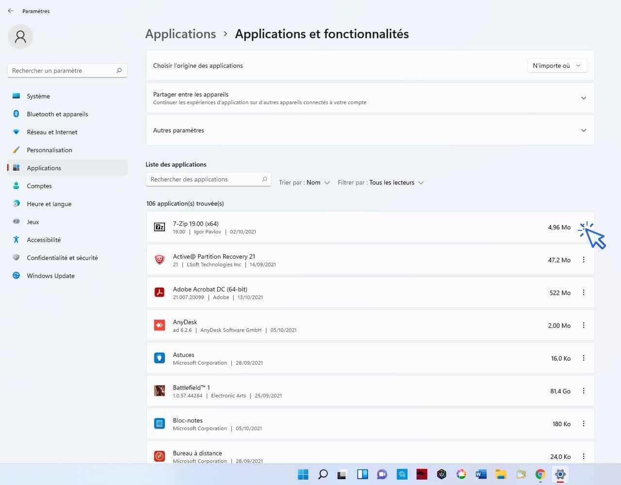Click the 106 application(s) trouvée(s) label
Screen dimensions: 621x485
[x=185, y=204]
